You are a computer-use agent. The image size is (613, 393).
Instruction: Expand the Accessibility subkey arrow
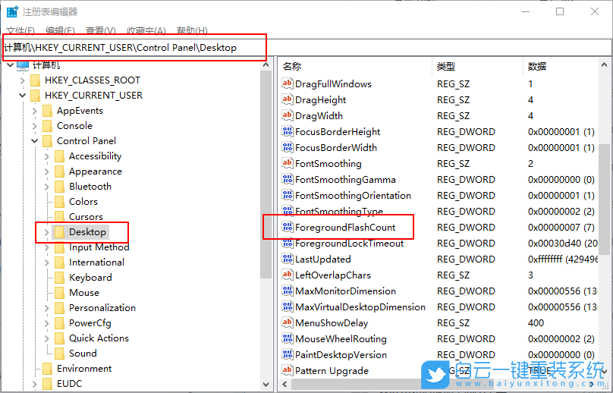click(x=47, y=156)
